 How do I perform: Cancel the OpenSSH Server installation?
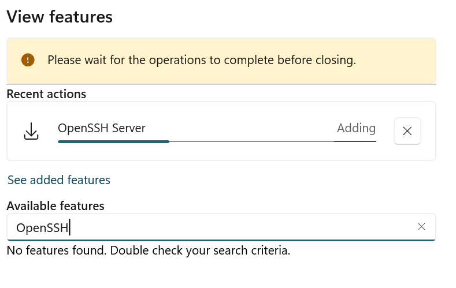point(407,131)
